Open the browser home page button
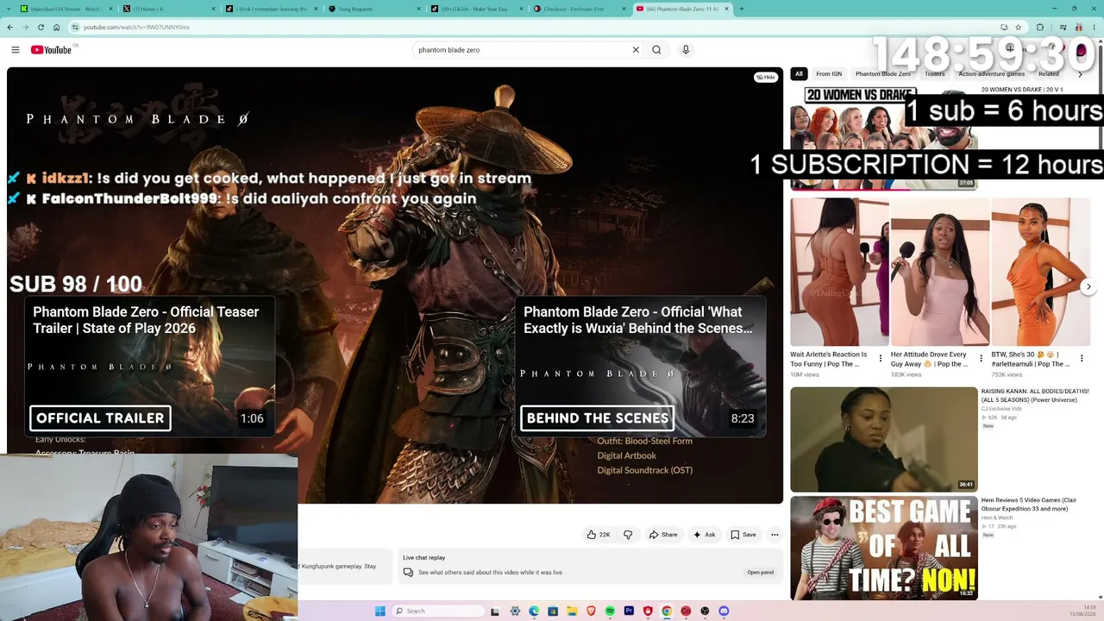This screenshot has width=1104, height=621. 56,27
